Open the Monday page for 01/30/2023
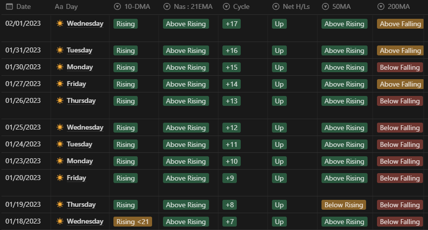Image resolution: width=428 pixels, height=230 pixels. tap(80, 67)
